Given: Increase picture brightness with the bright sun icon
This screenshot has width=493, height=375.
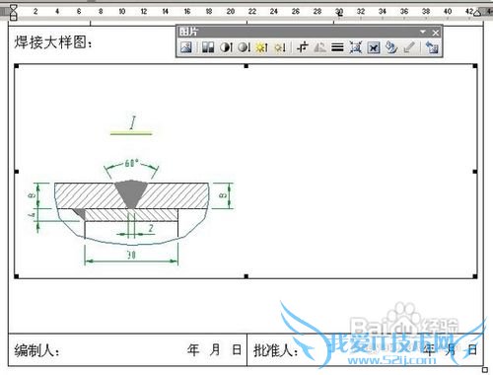Looking at the screenshot, I should [262, 47].
